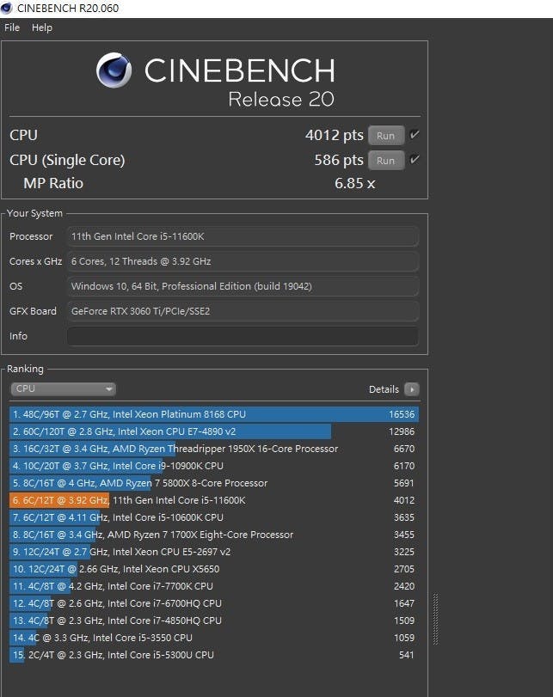553x697 pixels.
Task: Select ranking row Ryzen Threadripper 1950X
Action: tap(213, 449)
